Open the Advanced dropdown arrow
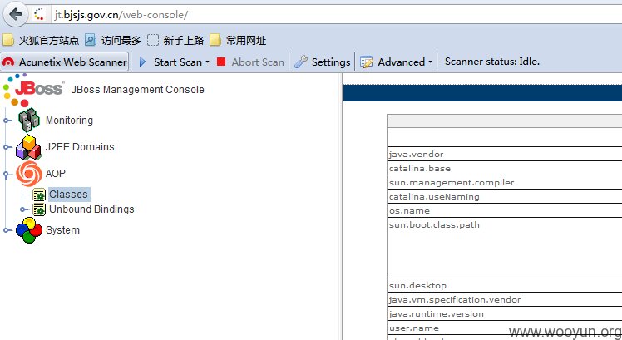The image size is (622, 340). pyautogui.click(x=431, y=62)
